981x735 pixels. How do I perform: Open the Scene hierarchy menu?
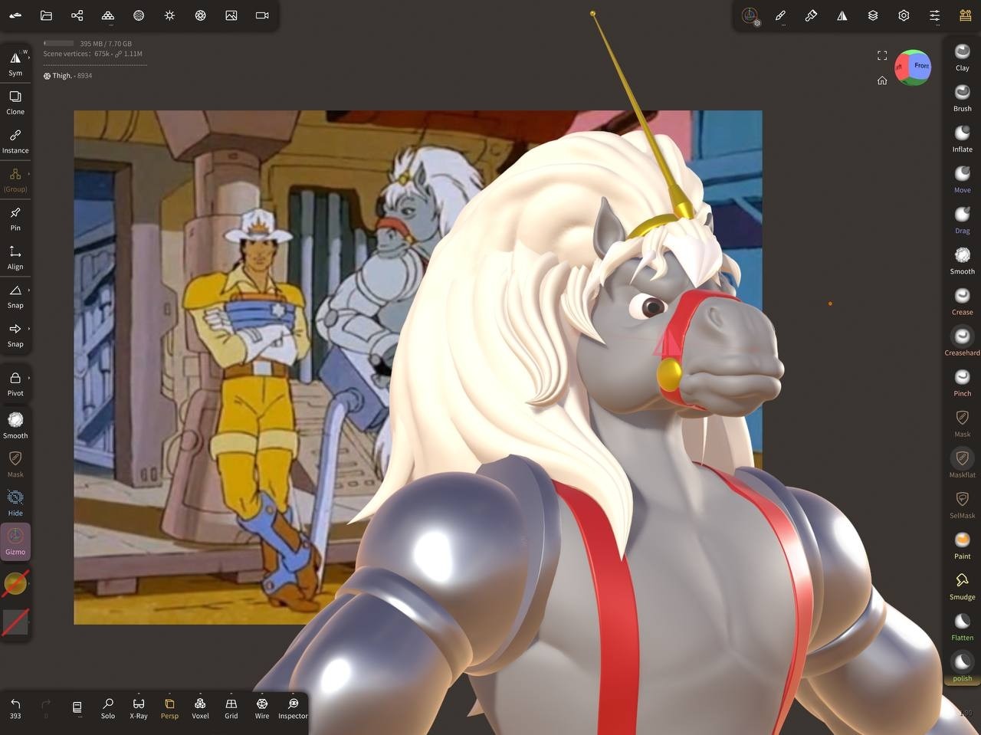[x=77, y=15]
